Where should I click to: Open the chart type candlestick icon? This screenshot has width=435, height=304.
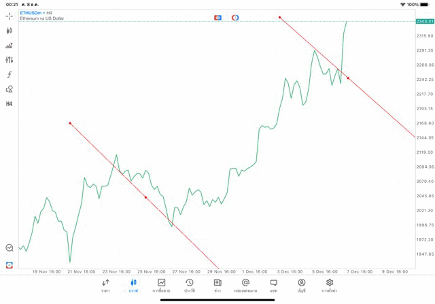point(10,31)
